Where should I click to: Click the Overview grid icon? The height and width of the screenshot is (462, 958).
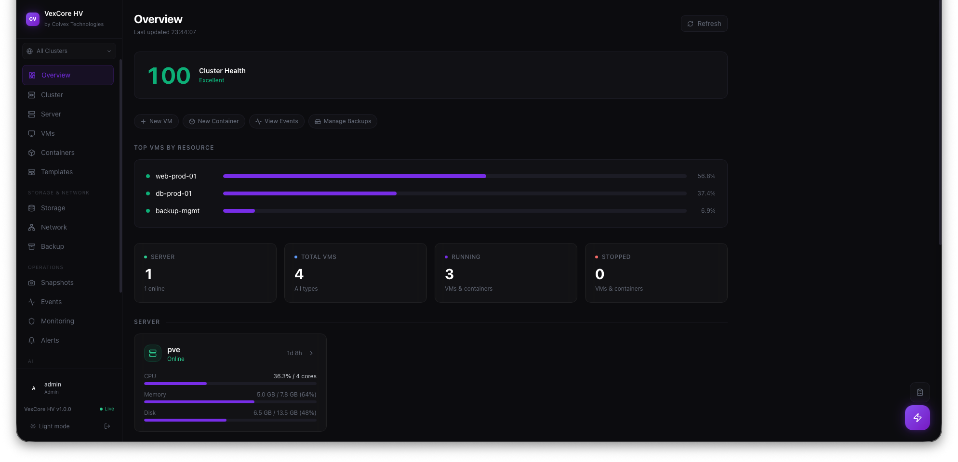(32, 75)
